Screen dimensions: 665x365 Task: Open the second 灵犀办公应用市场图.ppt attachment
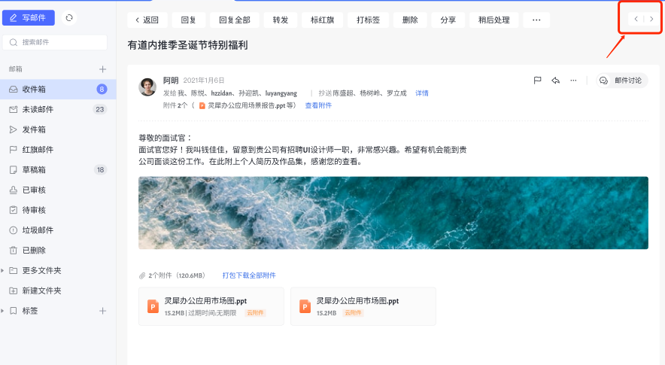click(363, 306)
